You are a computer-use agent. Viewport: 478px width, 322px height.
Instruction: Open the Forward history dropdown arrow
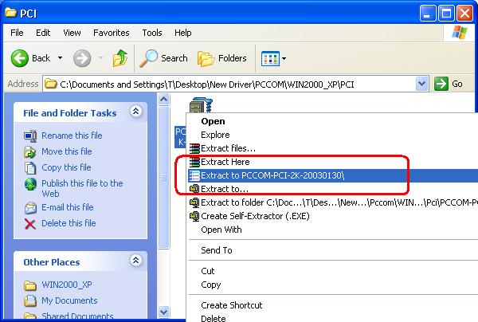tap(100, 58)
